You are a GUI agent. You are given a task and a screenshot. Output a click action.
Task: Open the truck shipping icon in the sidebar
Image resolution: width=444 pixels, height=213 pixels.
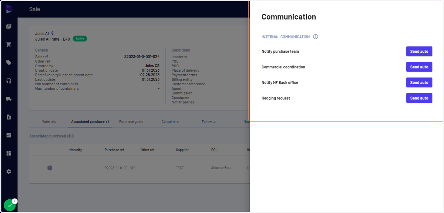click(9, 99)
